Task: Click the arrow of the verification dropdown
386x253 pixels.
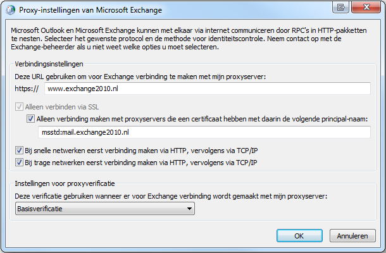Action: click(189, 209)
